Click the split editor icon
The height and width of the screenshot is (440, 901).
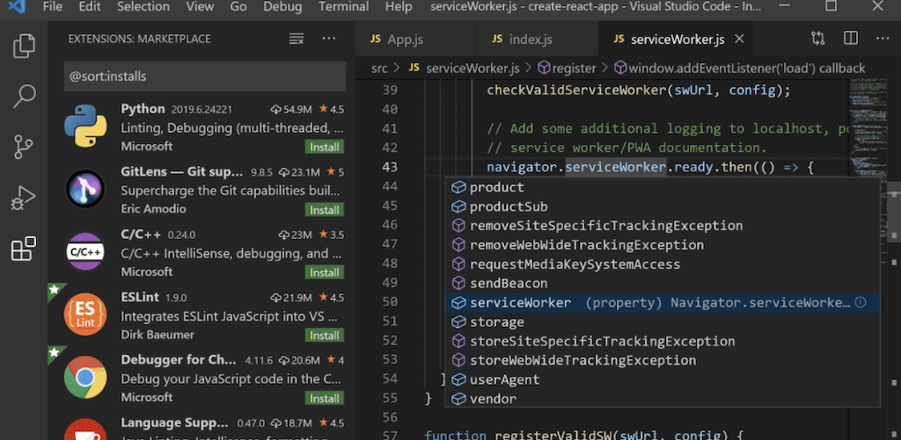point(850,40)
